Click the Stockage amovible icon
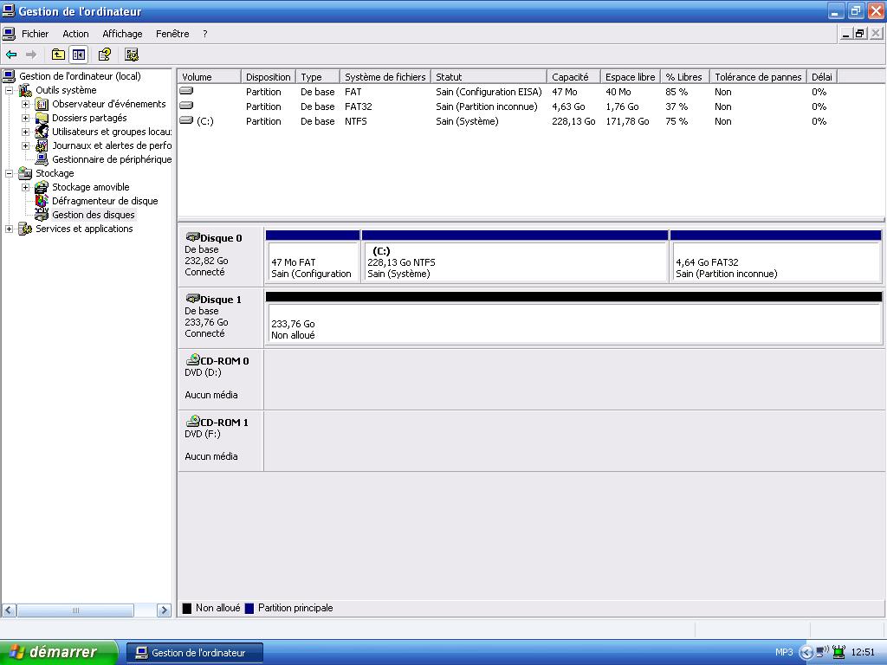This screenshot has width=887, height=665. (42, 187)
